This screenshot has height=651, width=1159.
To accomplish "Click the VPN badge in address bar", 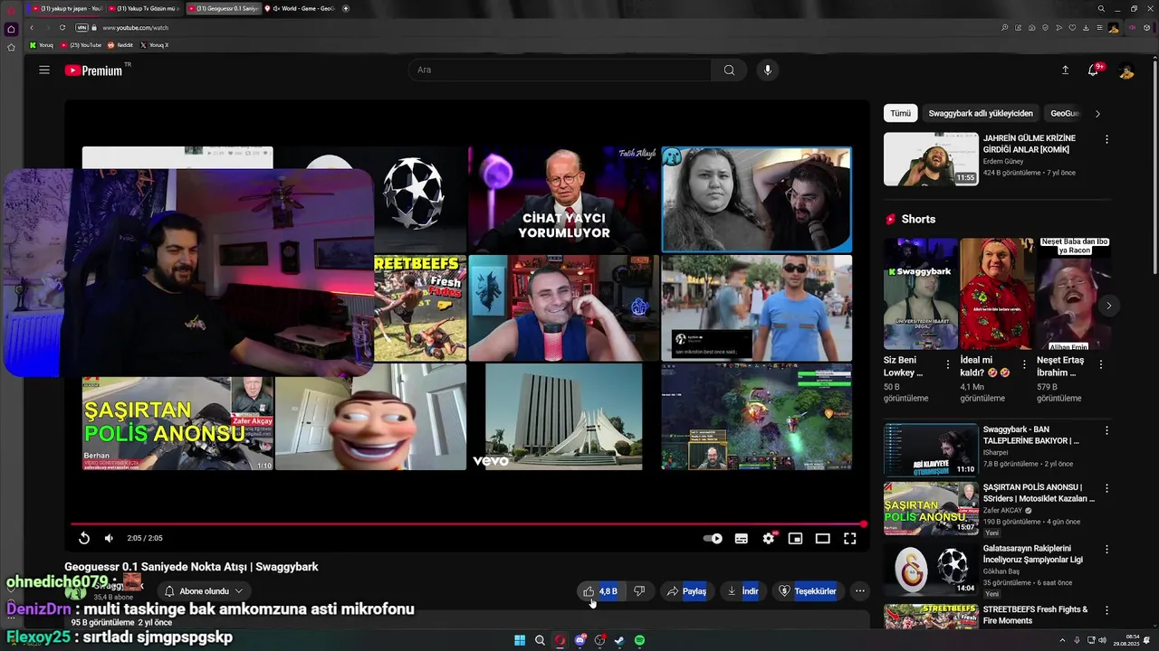I will tap(81, 27).
